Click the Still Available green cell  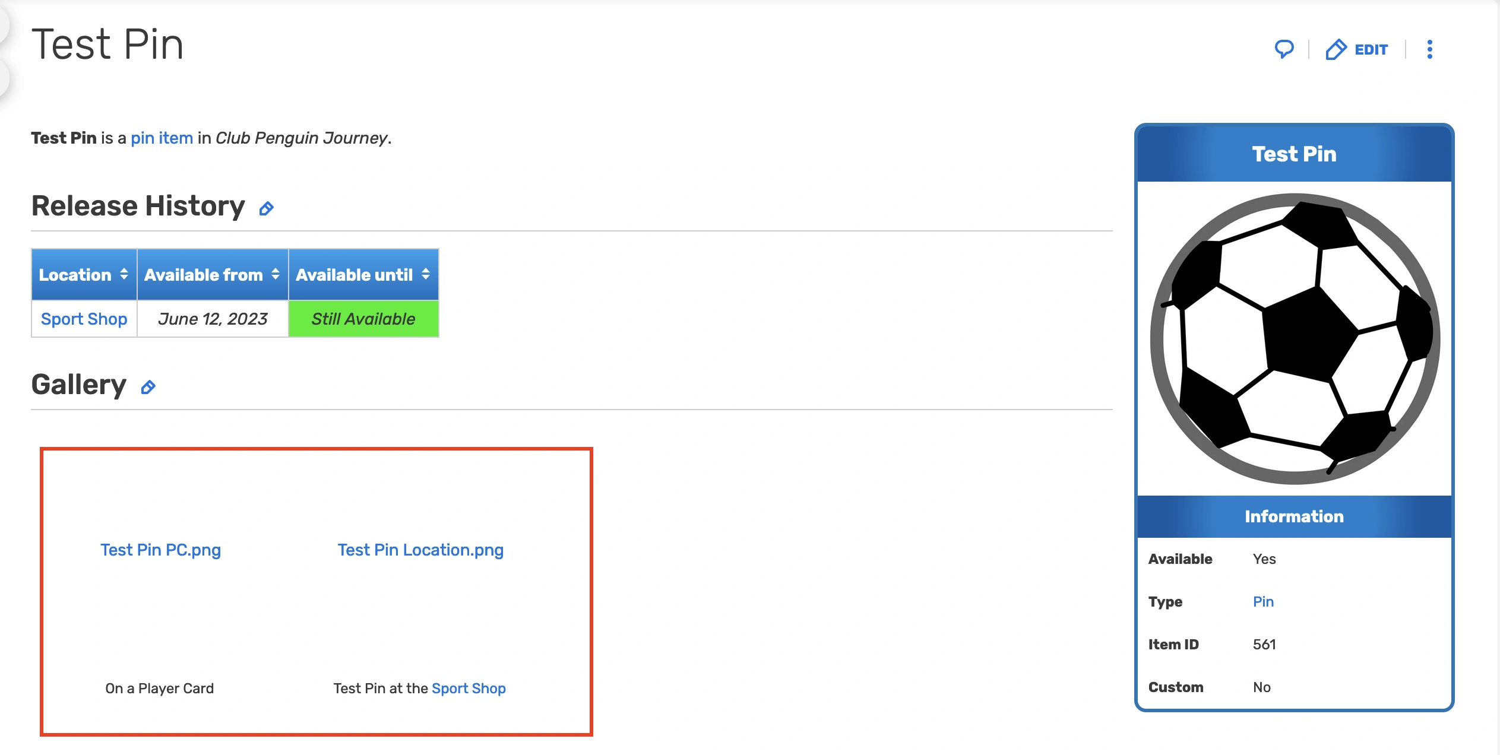pos(363,319)
